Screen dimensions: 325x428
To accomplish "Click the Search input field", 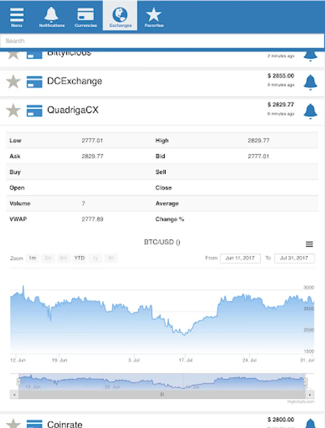I will 162,41.
